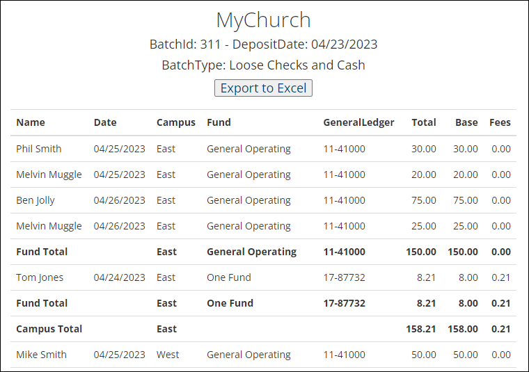Select the Tom Jones name cell
The image size is (529, 372).
[x=40, y=277]
